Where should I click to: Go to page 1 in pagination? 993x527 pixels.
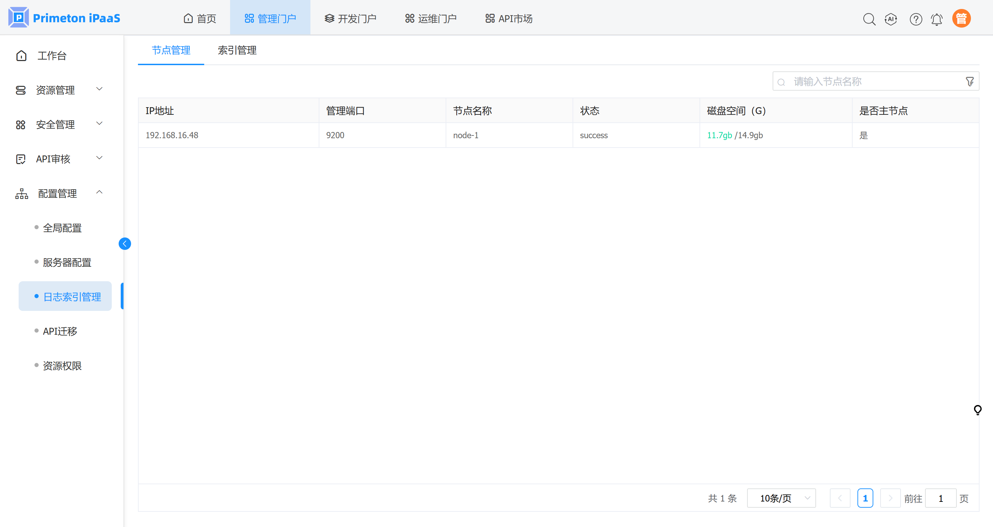point(865,498)
